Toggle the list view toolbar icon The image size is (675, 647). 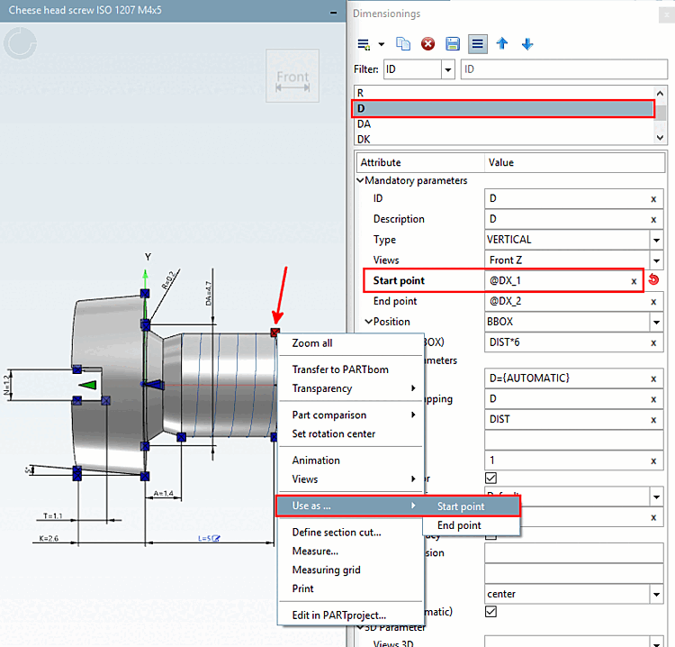click(x=478, y=44)
